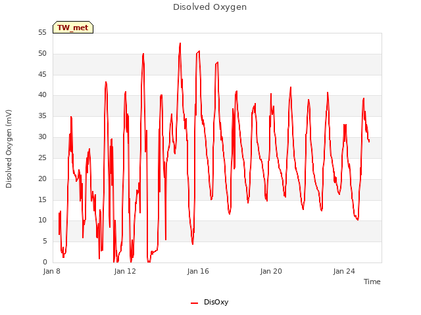Click the 20 y-axis tick label
Screen dimensions: 421x315
point(42,178)
